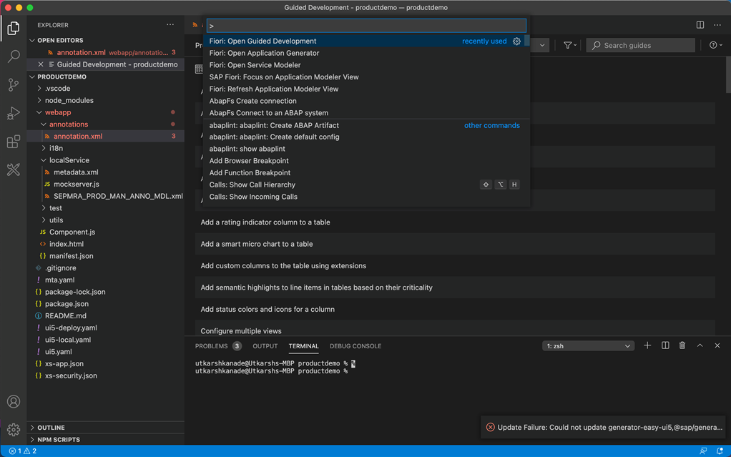Open notifications bell in status bar

point(720,451)
